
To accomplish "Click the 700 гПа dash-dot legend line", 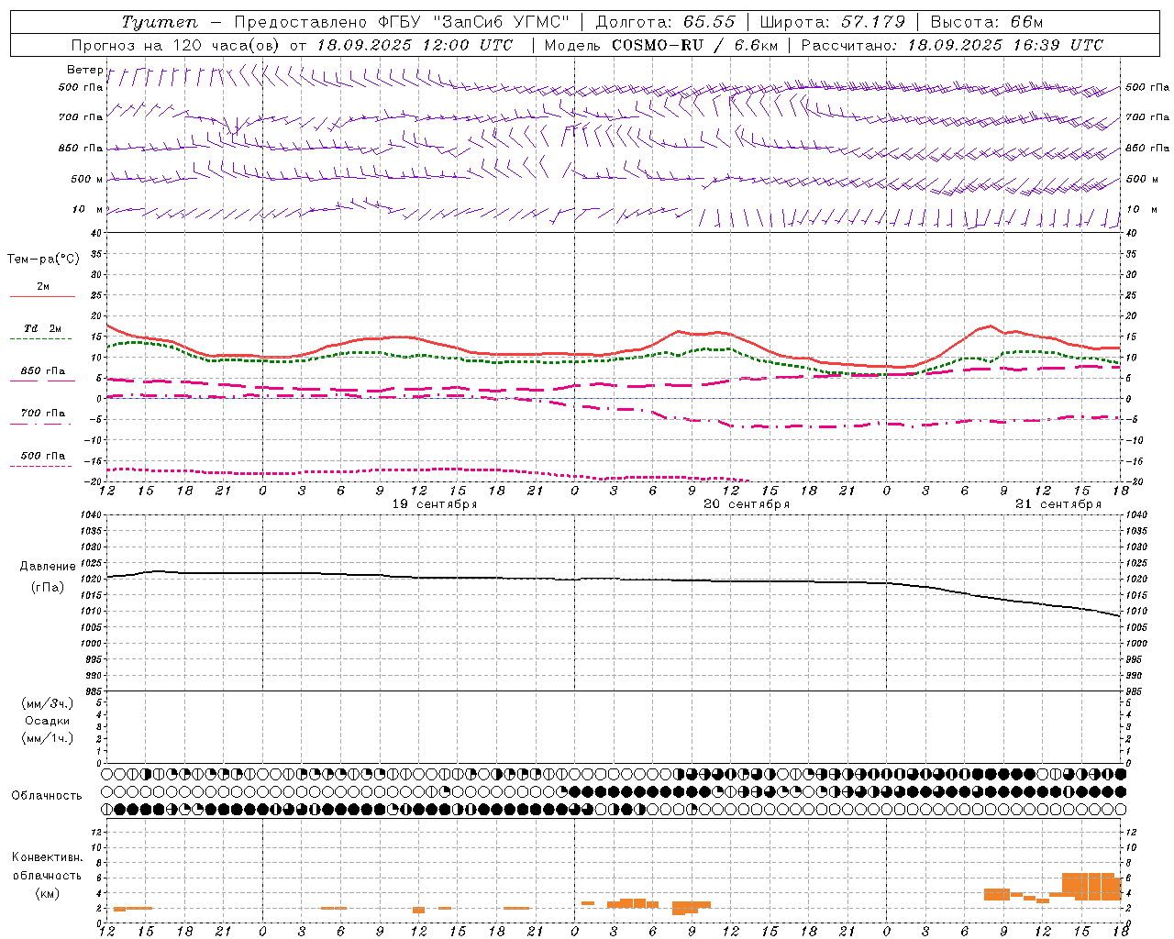I will [x=40, y=424].
